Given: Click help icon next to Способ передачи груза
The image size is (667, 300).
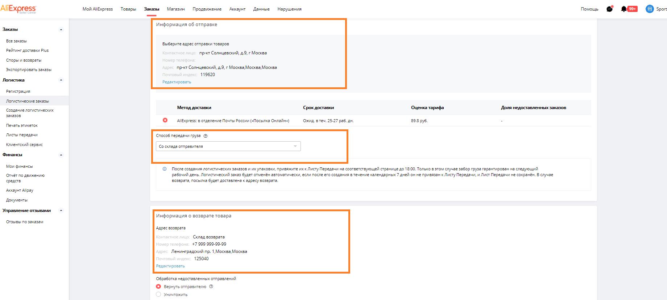Looking at the screenshot, I should click(206, 136).
